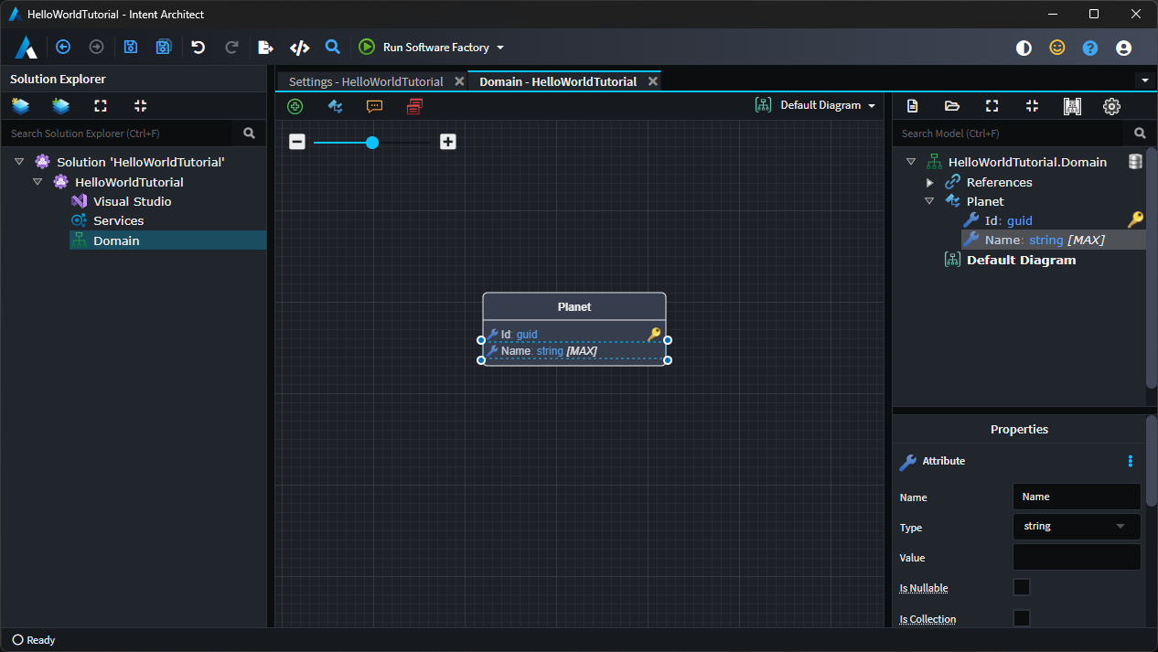Image resolution: width=1158 pixels, height=652 pixels.
Task: Open tab overflow dropdown arrow
Action: [x=1145, y=80]
